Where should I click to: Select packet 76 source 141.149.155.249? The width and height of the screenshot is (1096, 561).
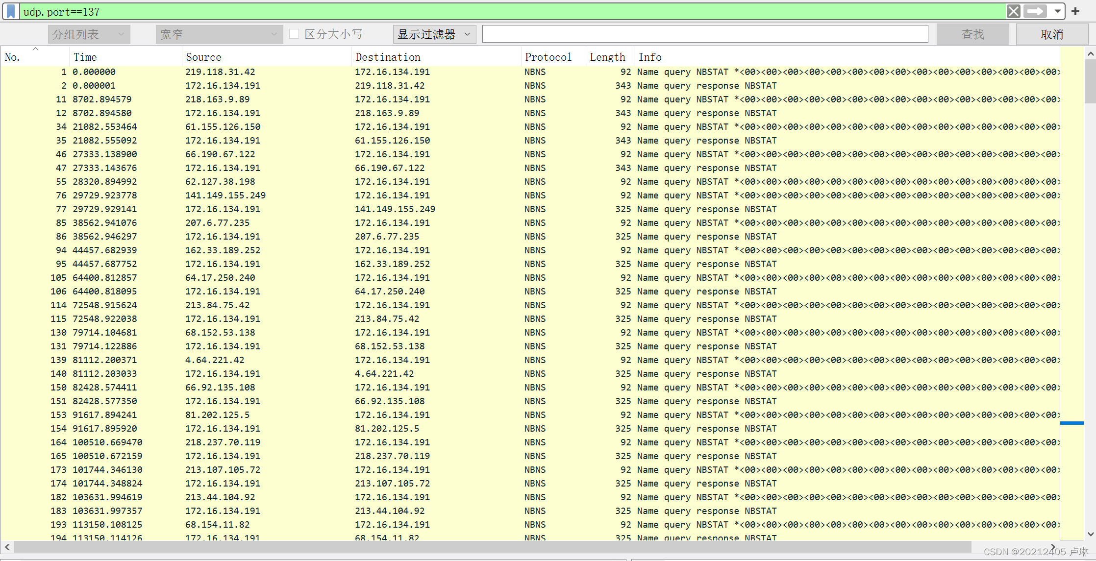pos(530,195)
